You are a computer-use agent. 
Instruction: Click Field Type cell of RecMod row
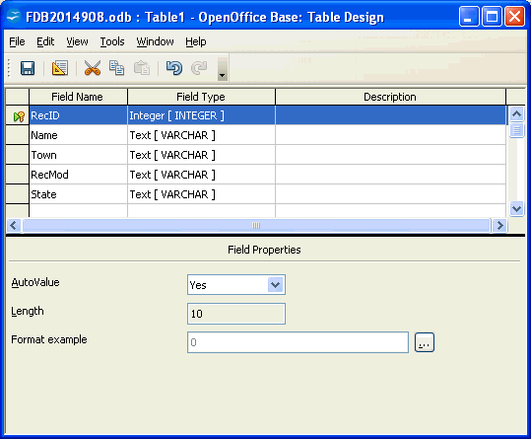(202, 175)
